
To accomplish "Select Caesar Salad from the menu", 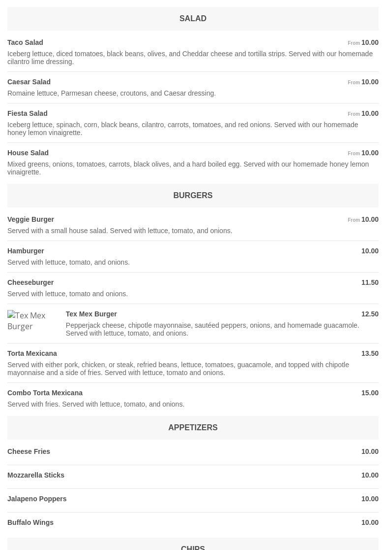I will 29,82.
